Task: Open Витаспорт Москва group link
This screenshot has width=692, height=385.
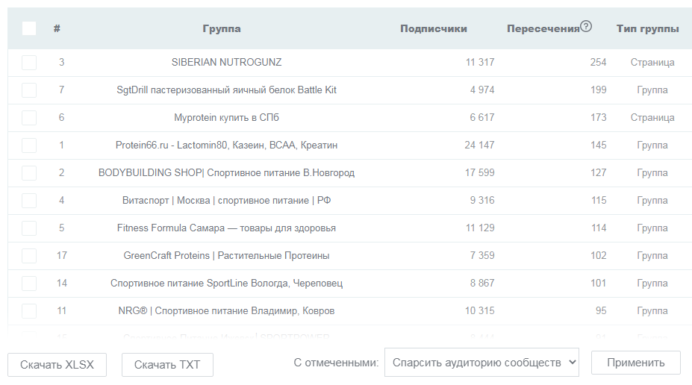Action: click(x=226, y=201)
